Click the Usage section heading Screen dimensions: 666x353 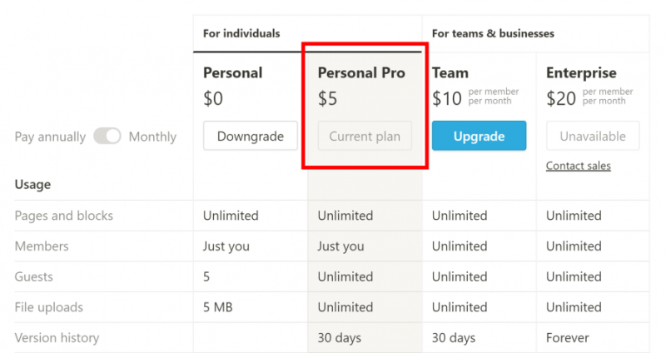point(32,185)
